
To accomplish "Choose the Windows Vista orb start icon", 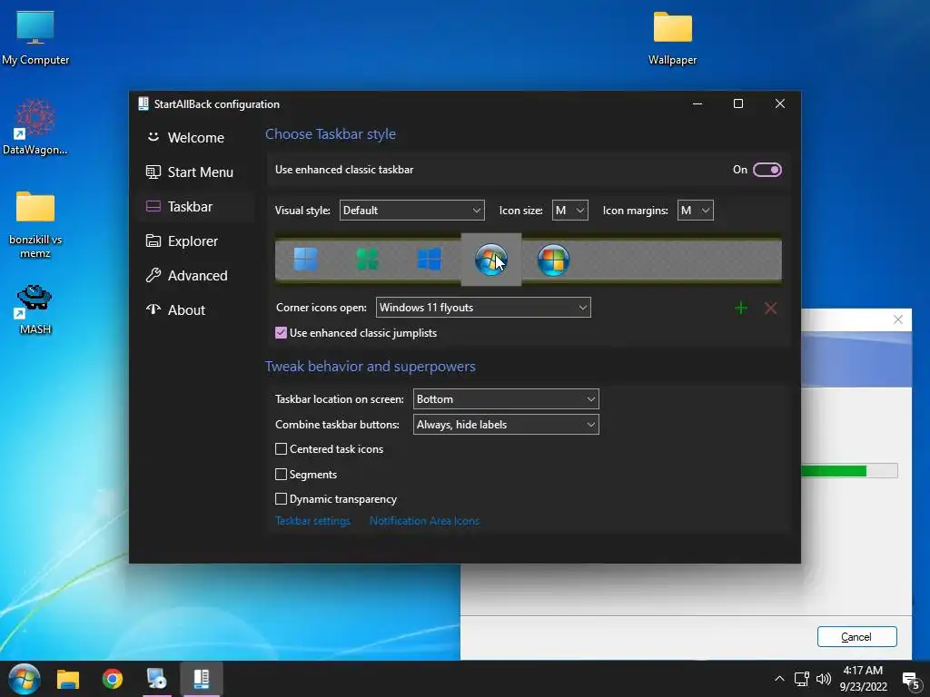I will coord(553,260).
